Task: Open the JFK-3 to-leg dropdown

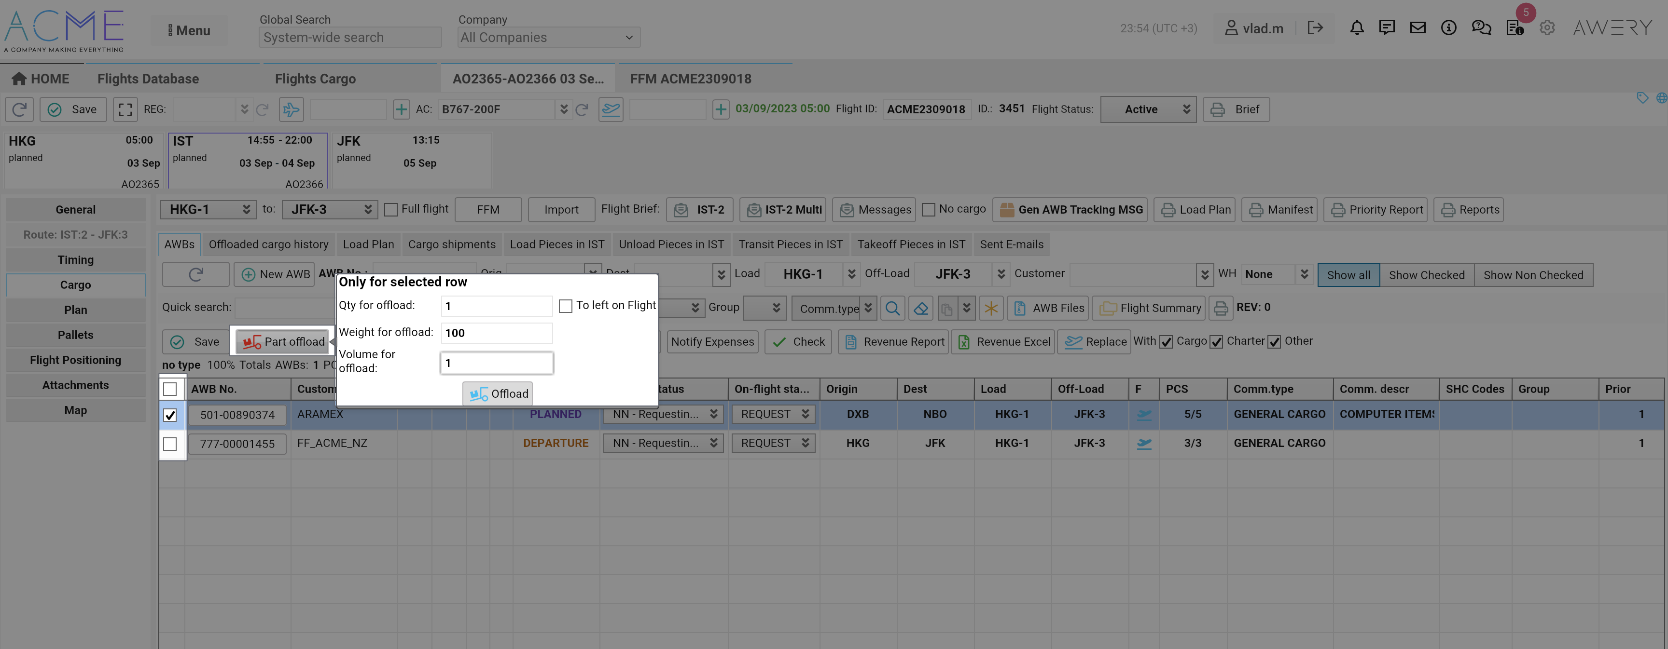Action: pyautogui.click(x=330, y=210)
